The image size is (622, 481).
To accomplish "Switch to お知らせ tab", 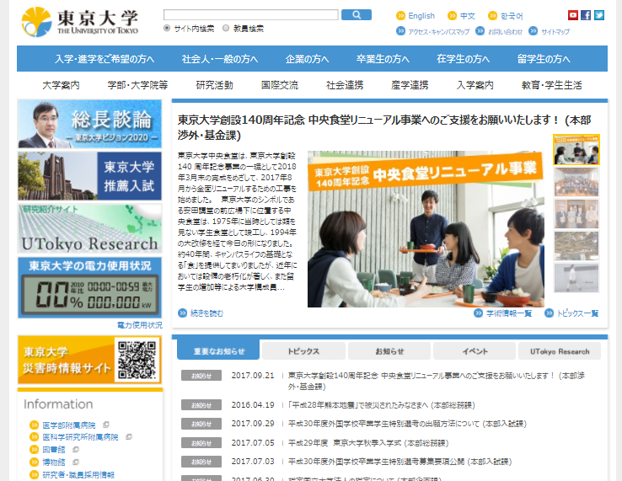I will click(x=389, y=351).
